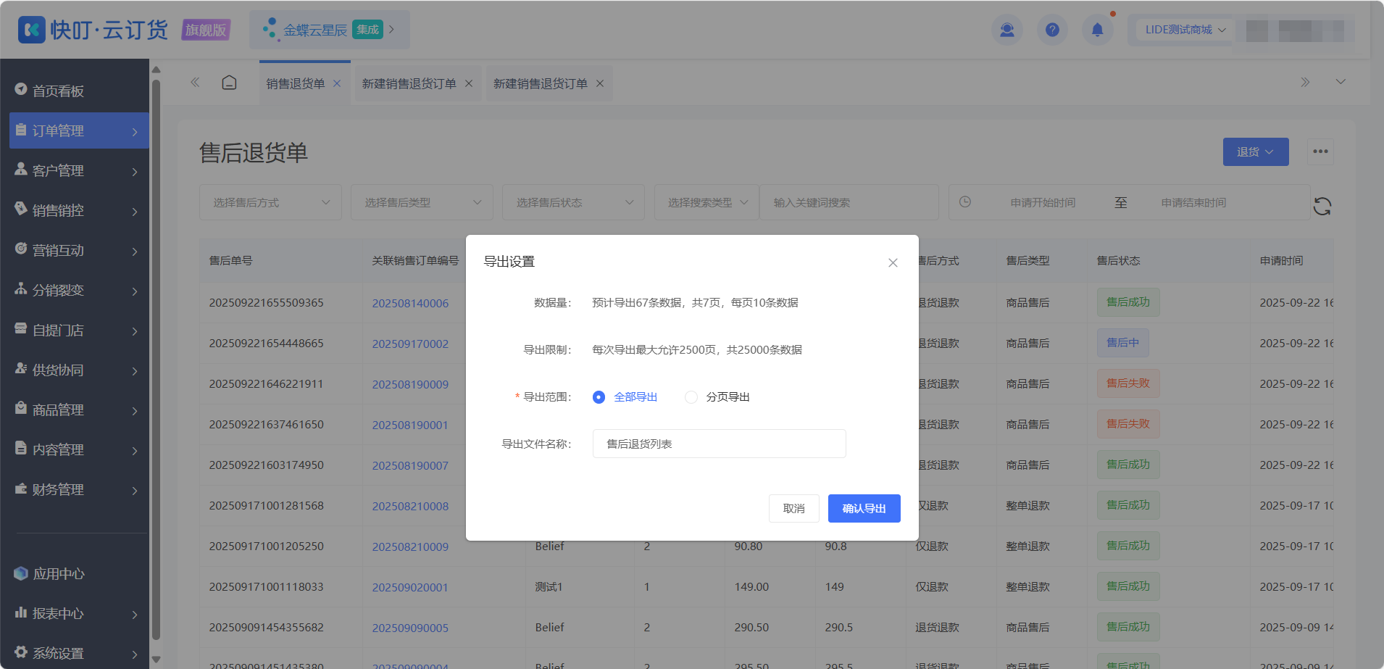Close the 导出设置 dialog with X
This screenshot has height=669, width=1384.
tap(893, 262)
